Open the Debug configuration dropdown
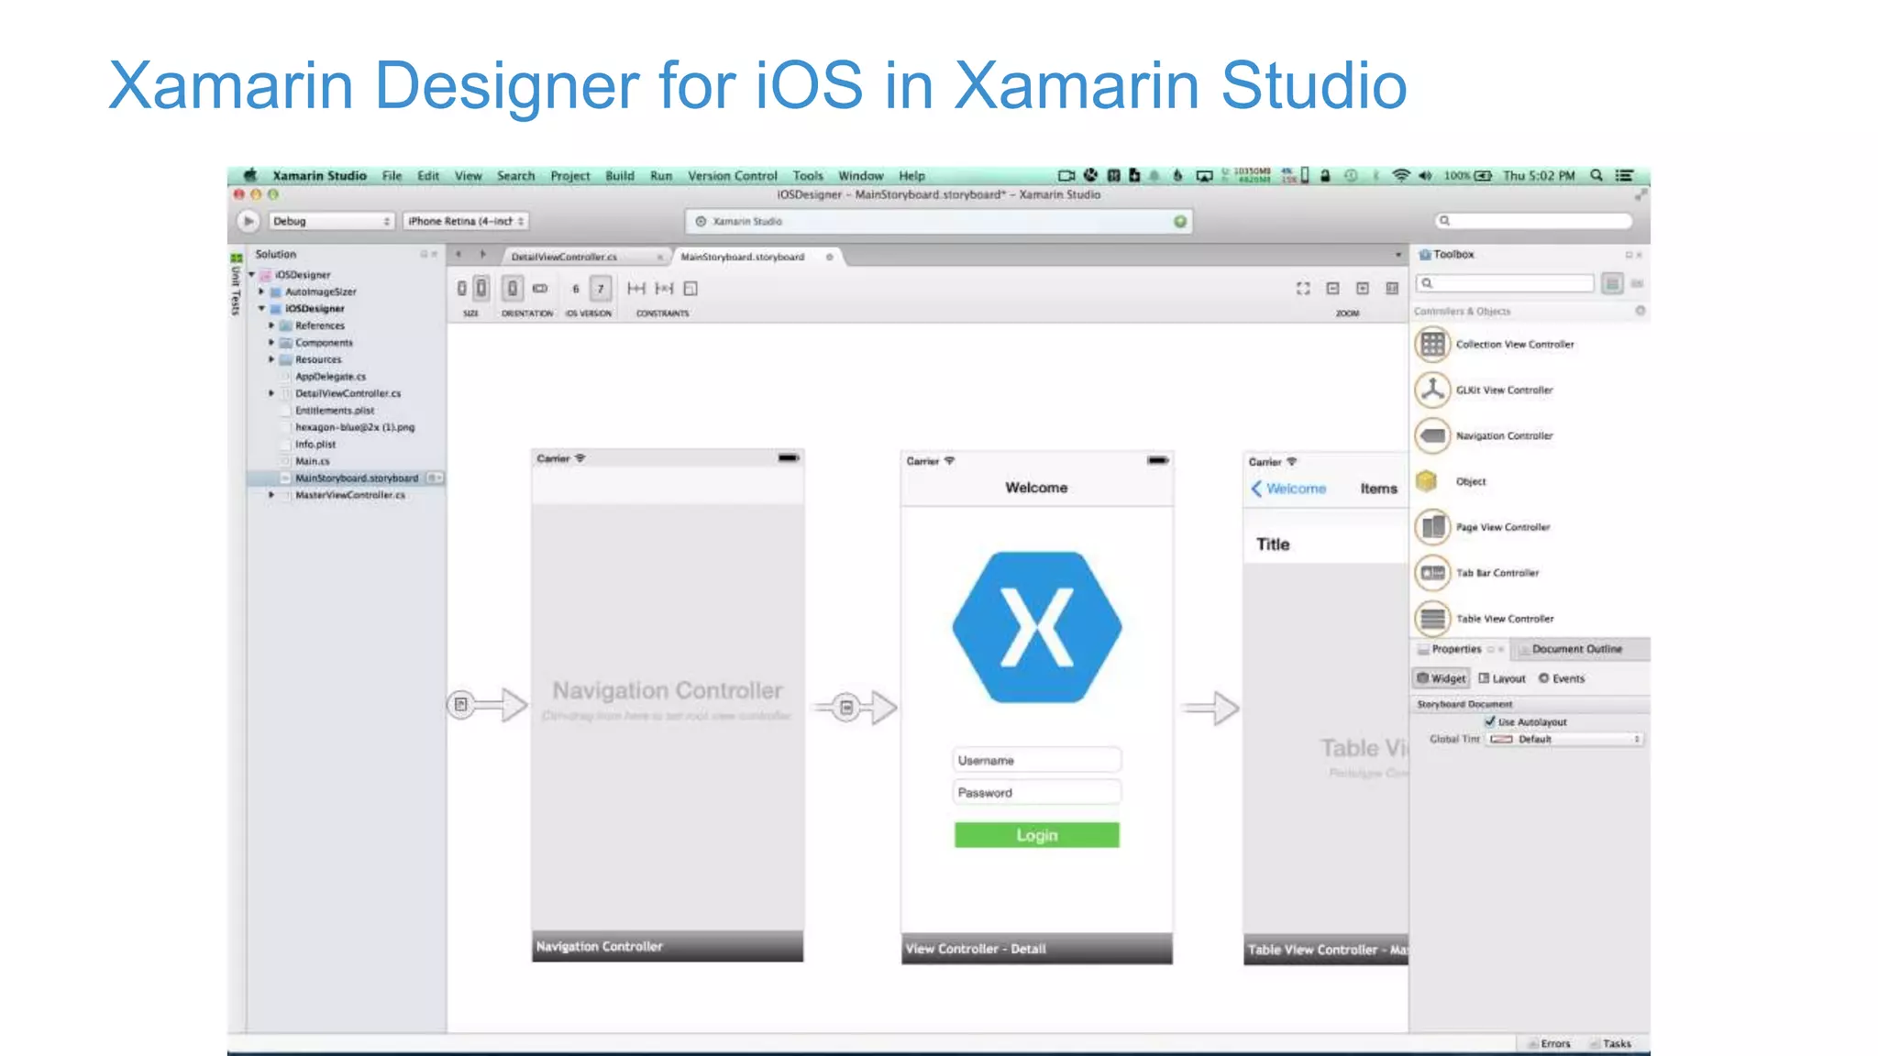 pyautogui.click(x=331, y=221)
